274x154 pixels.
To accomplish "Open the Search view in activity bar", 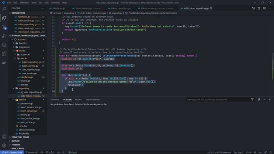I will (4, 9).
